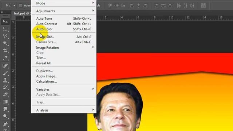Choose Calculations menu item
Viewport: 233px width, 131px height.
(64, 82)
